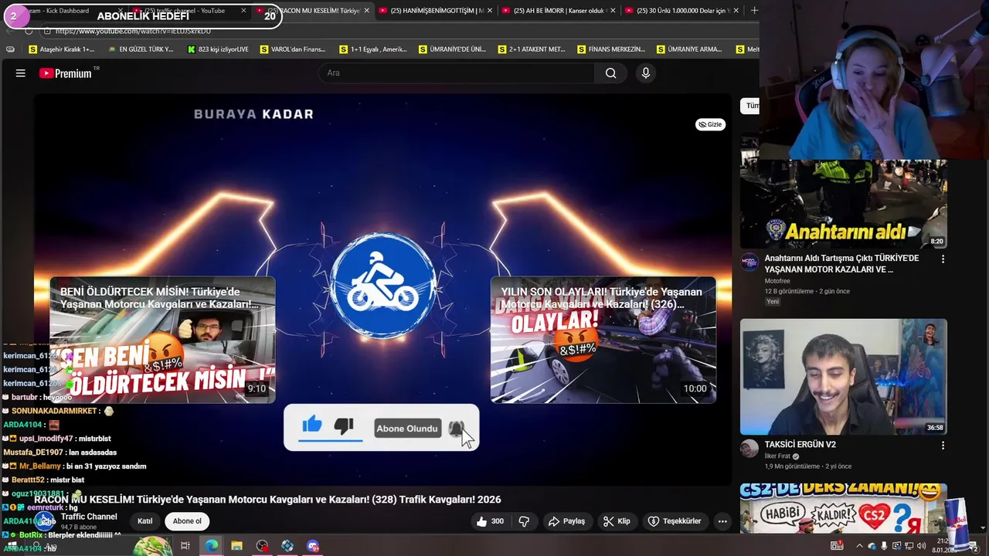The width and height of the screenshot is (989, 556).
Task: Click the bell icon in video overlay
Action: [456, 429]
